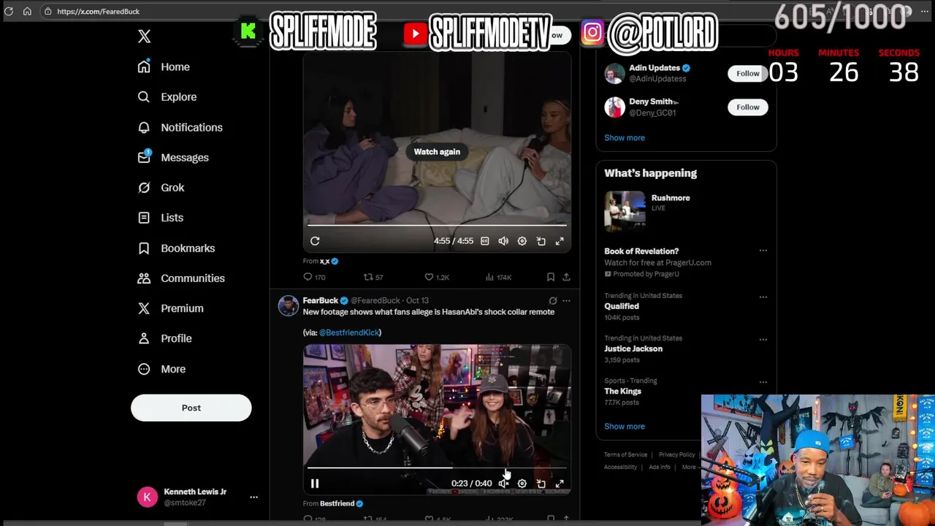Share the post with 174K views
The image size is (935, 526).
point(566,277)
